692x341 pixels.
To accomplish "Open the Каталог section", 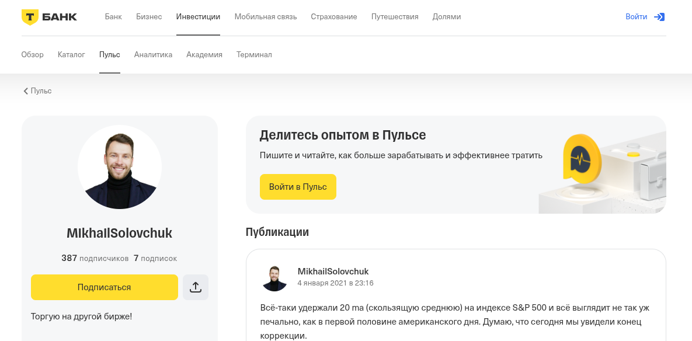I will (x=71, y=54).
